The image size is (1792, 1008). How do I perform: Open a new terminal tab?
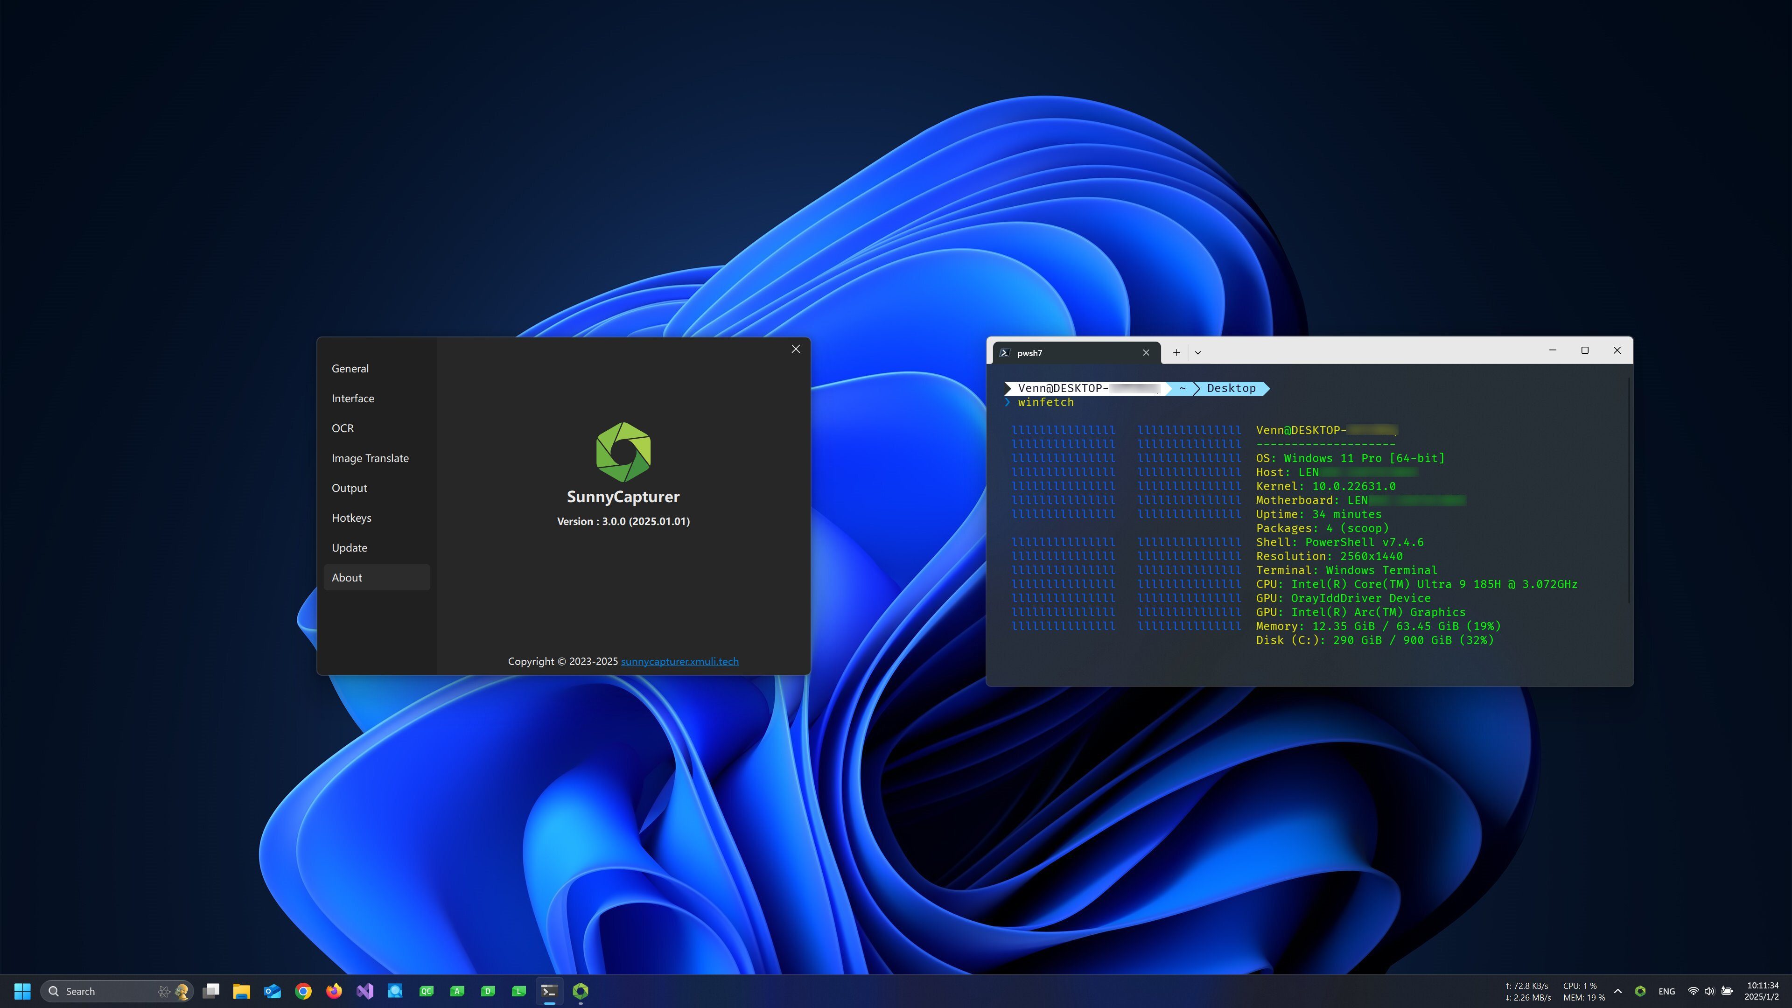point(1176,353)
